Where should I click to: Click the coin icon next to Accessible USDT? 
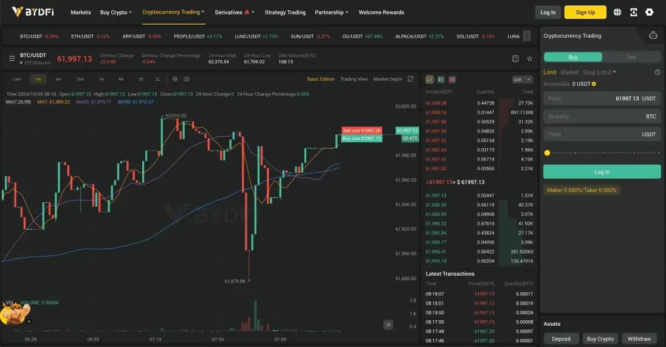pos(594,84)
